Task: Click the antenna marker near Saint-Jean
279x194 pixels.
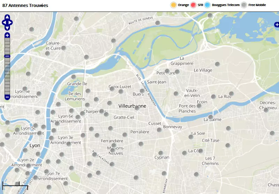Action: click(x=167, y=71)
